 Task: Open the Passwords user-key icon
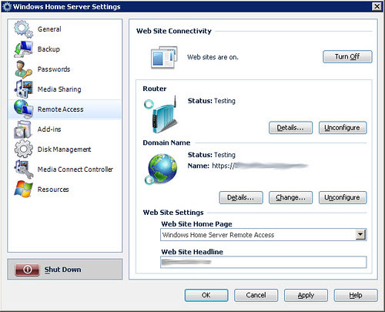(23, 69)
